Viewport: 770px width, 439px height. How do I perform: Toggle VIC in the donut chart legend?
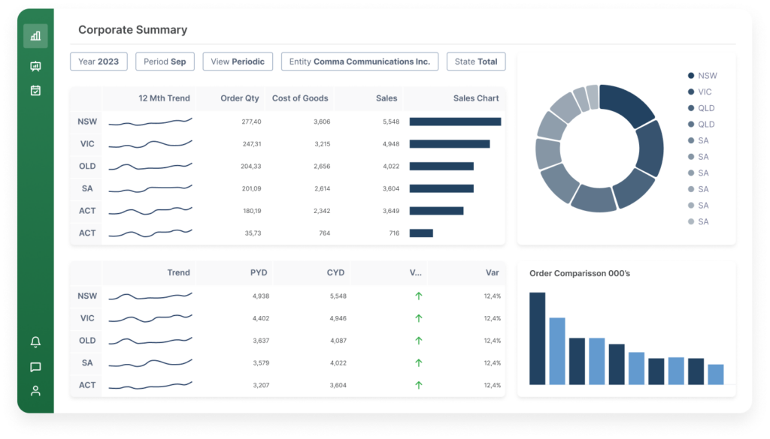click(701, 92)
